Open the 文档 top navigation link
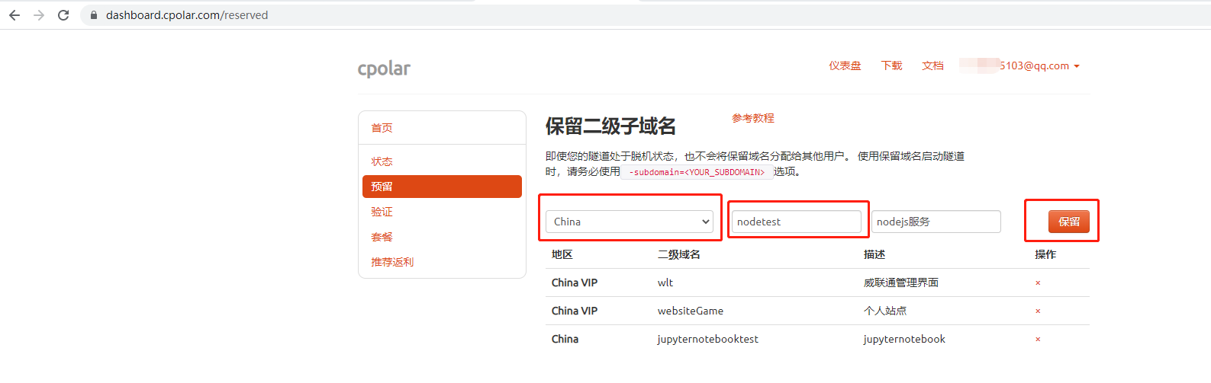Screen dimensions: 1211x383 932,65
